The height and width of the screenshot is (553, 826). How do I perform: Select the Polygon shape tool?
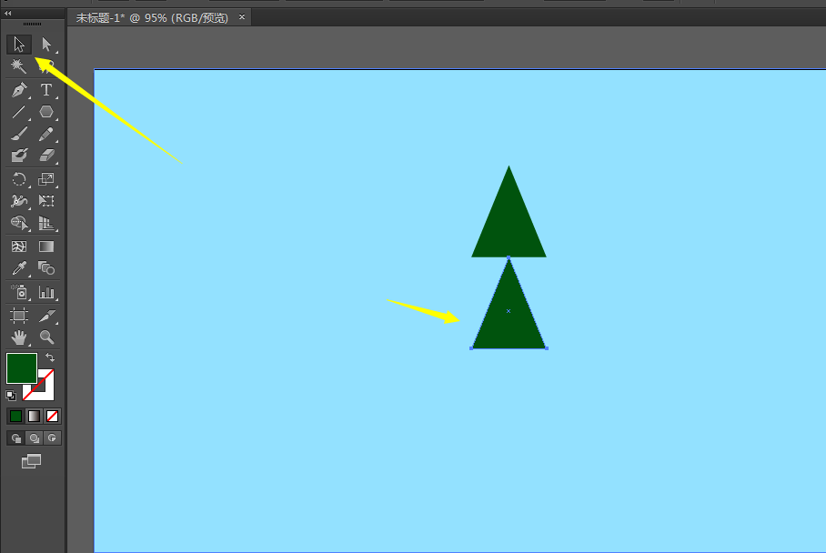coord(46,112)
